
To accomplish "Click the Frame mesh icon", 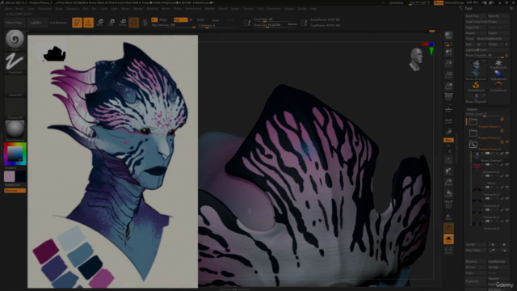I will (448, 160).
